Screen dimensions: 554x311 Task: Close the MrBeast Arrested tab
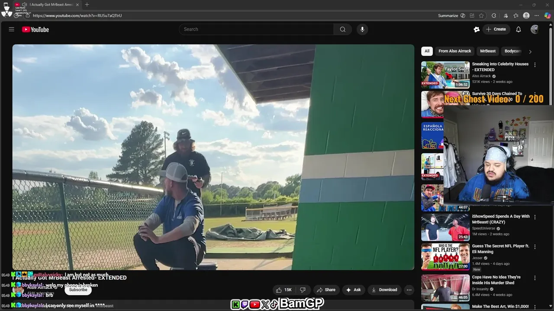[x=77, y=5]
